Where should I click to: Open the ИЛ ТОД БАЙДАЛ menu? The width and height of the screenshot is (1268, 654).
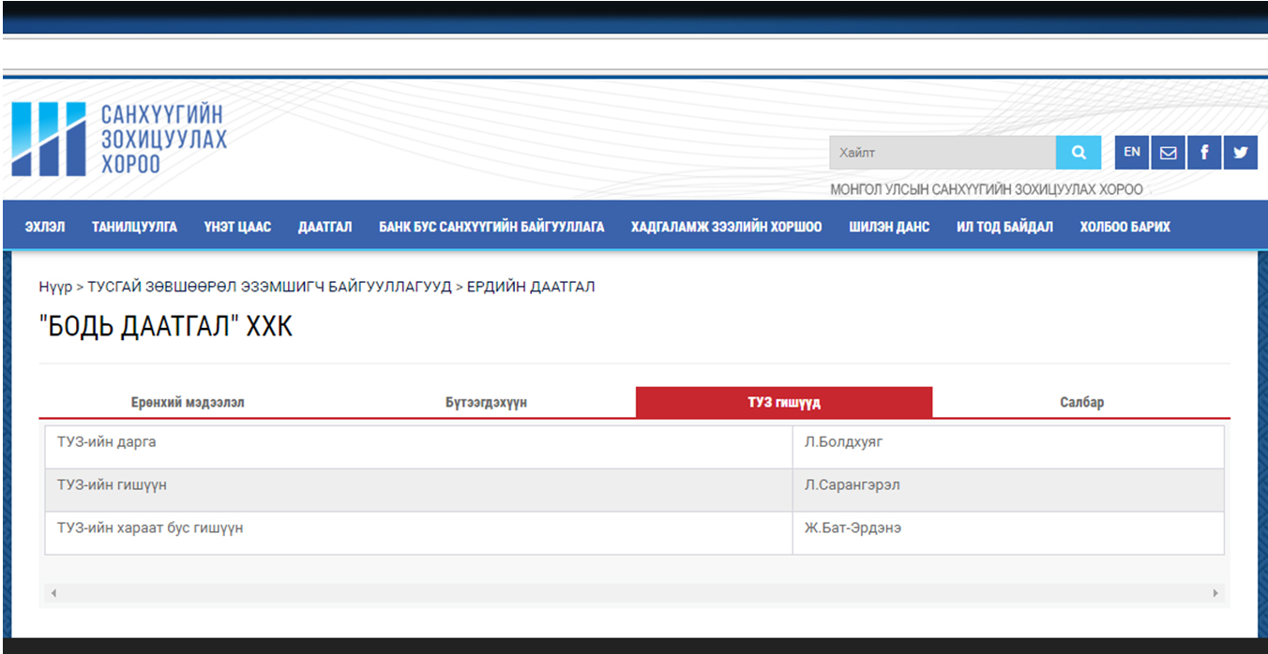(1004, 227)
